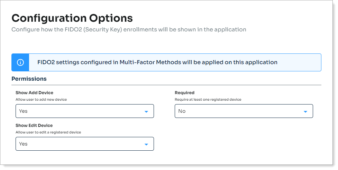Click the Required dropdown arrow

click(x=305, y=111)
